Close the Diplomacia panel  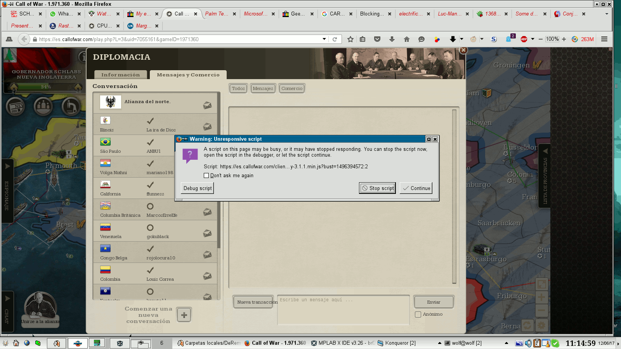[463, 50]
